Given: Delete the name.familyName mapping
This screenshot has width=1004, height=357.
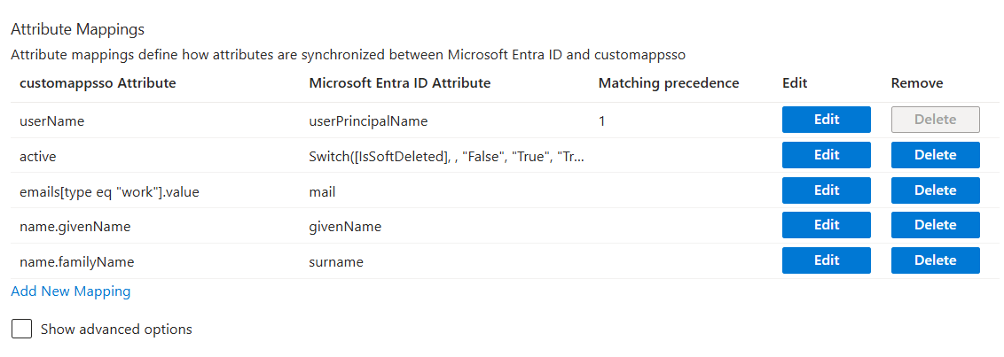Looking at the screenshot, I should 935,260.
